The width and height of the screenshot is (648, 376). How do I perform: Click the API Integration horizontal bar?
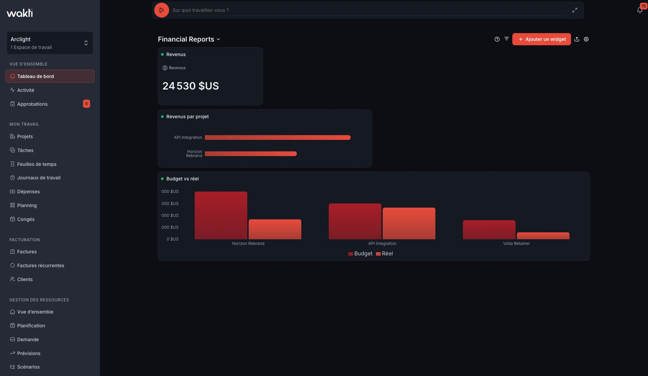pyautogui.click(x=278, y=137)
